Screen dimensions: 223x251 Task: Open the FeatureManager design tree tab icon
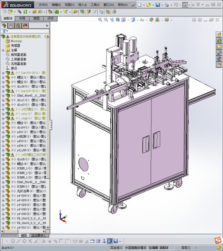tap(4, 26)
